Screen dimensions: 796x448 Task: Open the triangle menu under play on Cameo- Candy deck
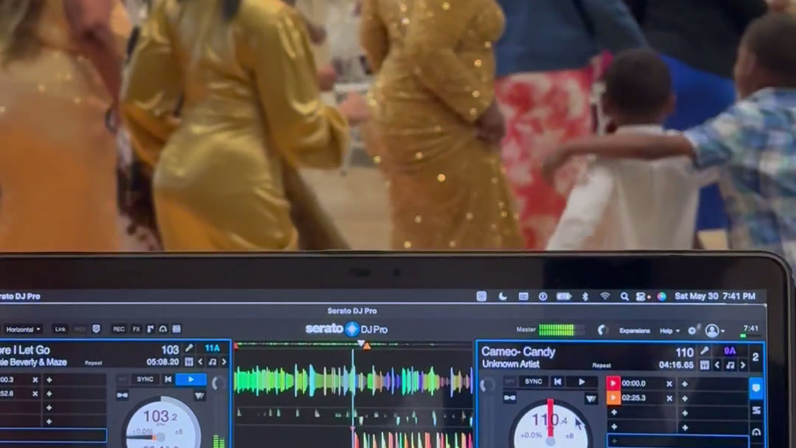(591, 399)
